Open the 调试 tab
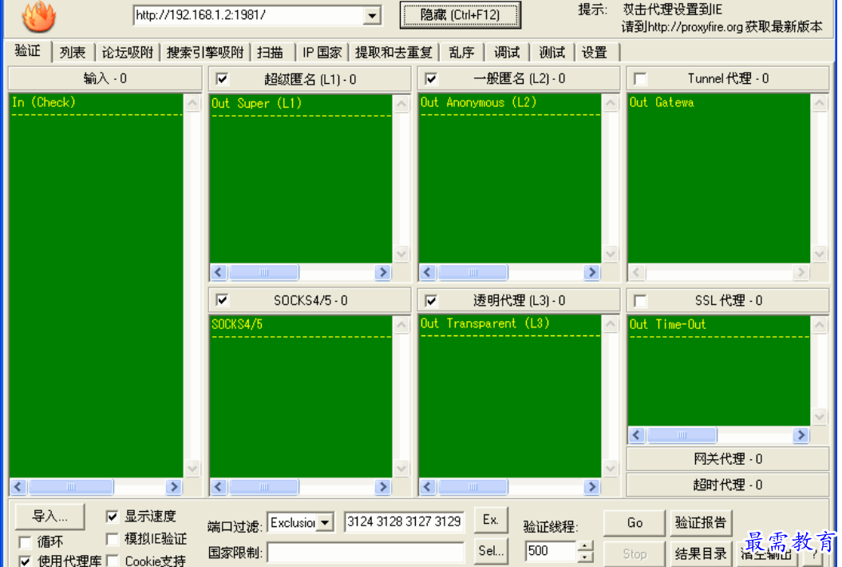The width and height of the screenshot is (842, 567). (x=506, y=53)
